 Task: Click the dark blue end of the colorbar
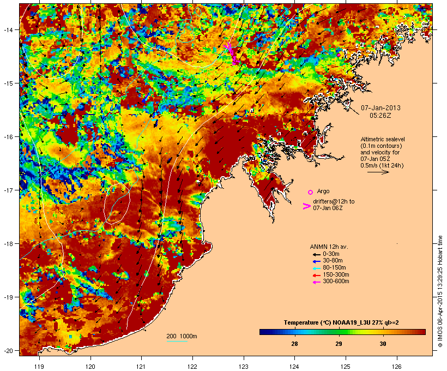[x=264, y=332]
